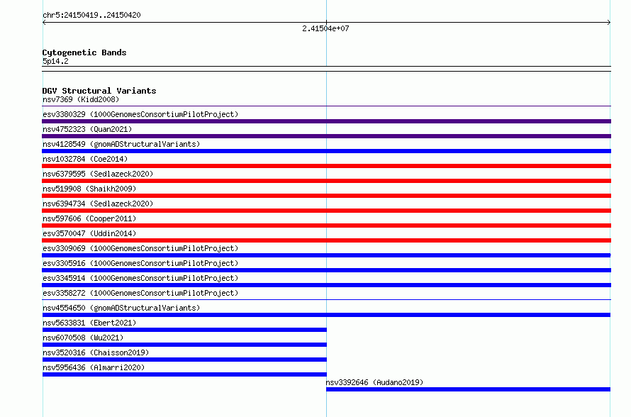Open variant esv3358272 label

click(140, 293)
